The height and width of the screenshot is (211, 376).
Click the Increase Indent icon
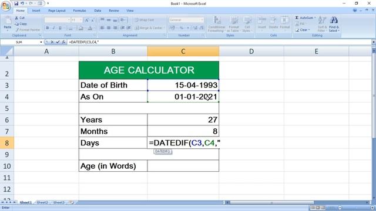129,28
